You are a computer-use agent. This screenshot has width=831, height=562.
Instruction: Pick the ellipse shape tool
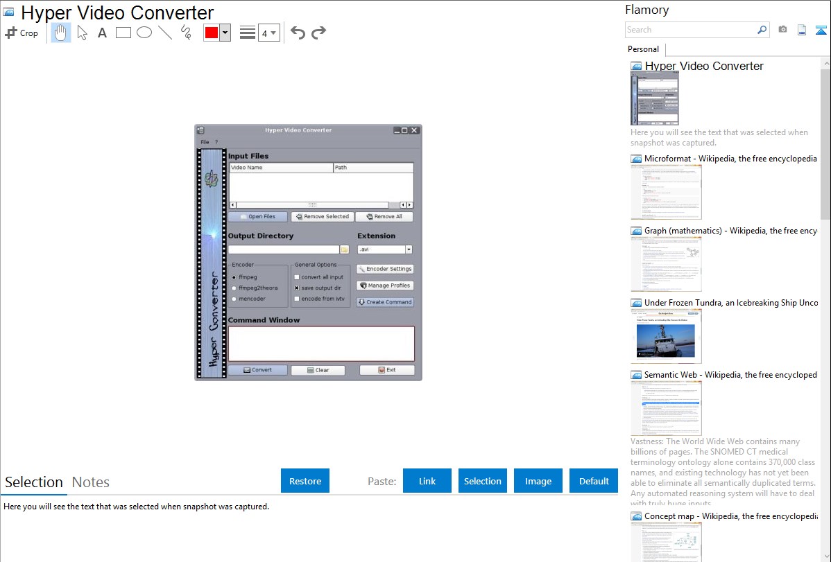pos(144,33)
